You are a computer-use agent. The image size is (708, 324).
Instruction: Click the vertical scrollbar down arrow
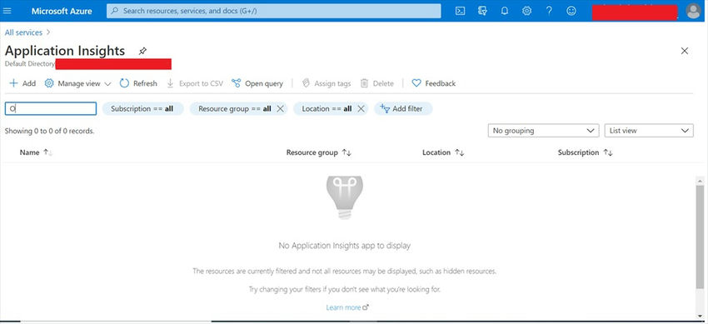coord(700,316)
